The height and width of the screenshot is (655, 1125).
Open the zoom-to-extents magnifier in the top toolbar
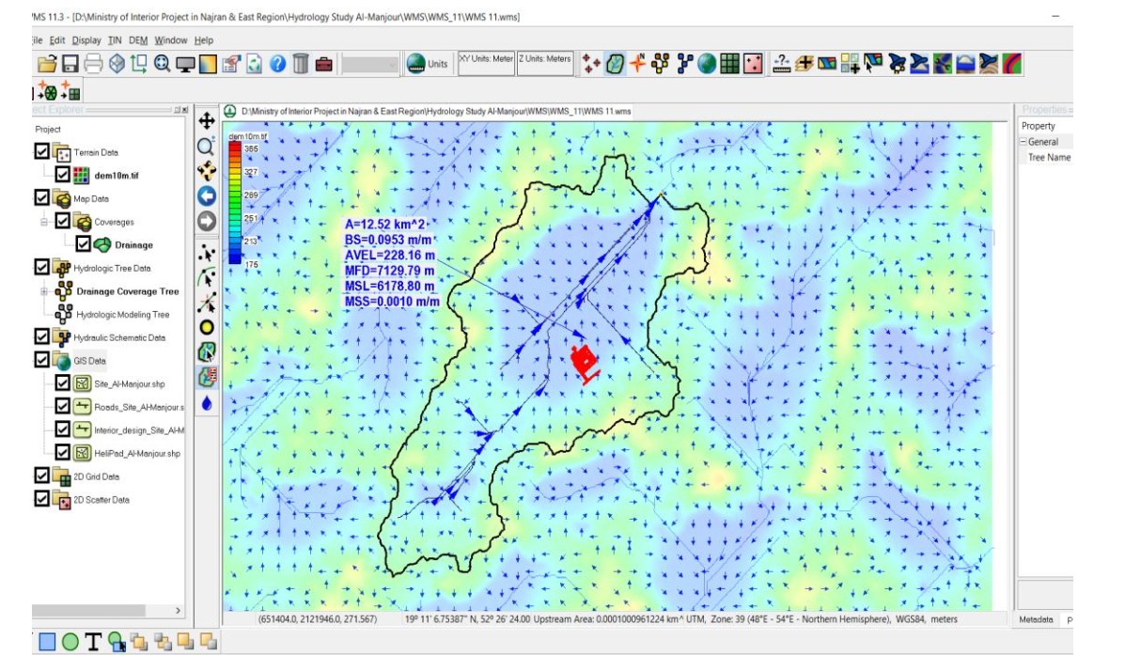tap(163, 64)
